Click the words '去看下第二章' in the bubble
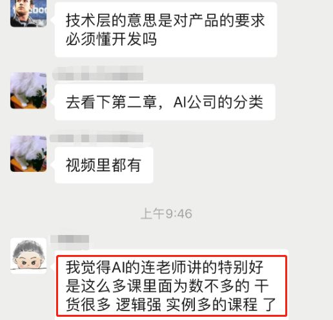333x320 pixels. (x=111, y=102)
